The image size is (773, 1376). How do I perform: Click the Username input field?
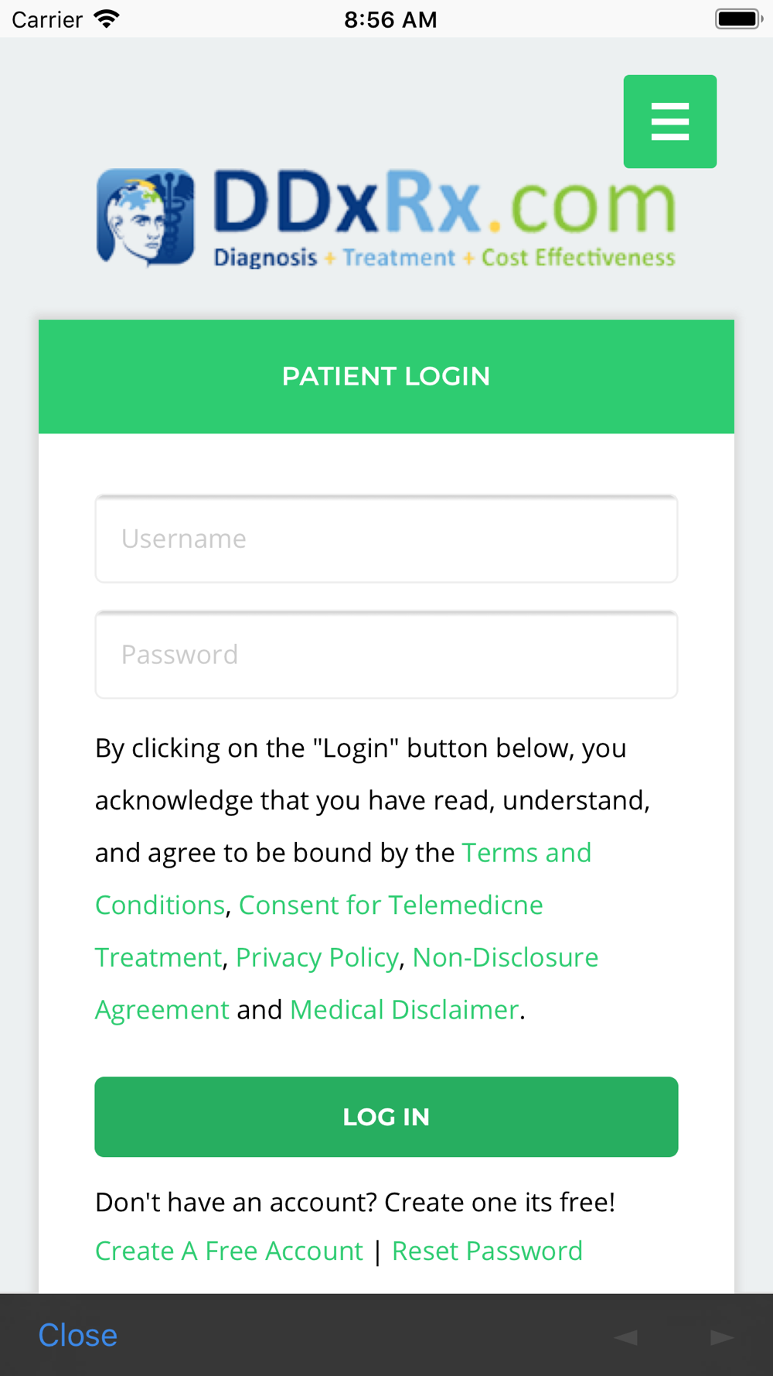tap(386, 539)
